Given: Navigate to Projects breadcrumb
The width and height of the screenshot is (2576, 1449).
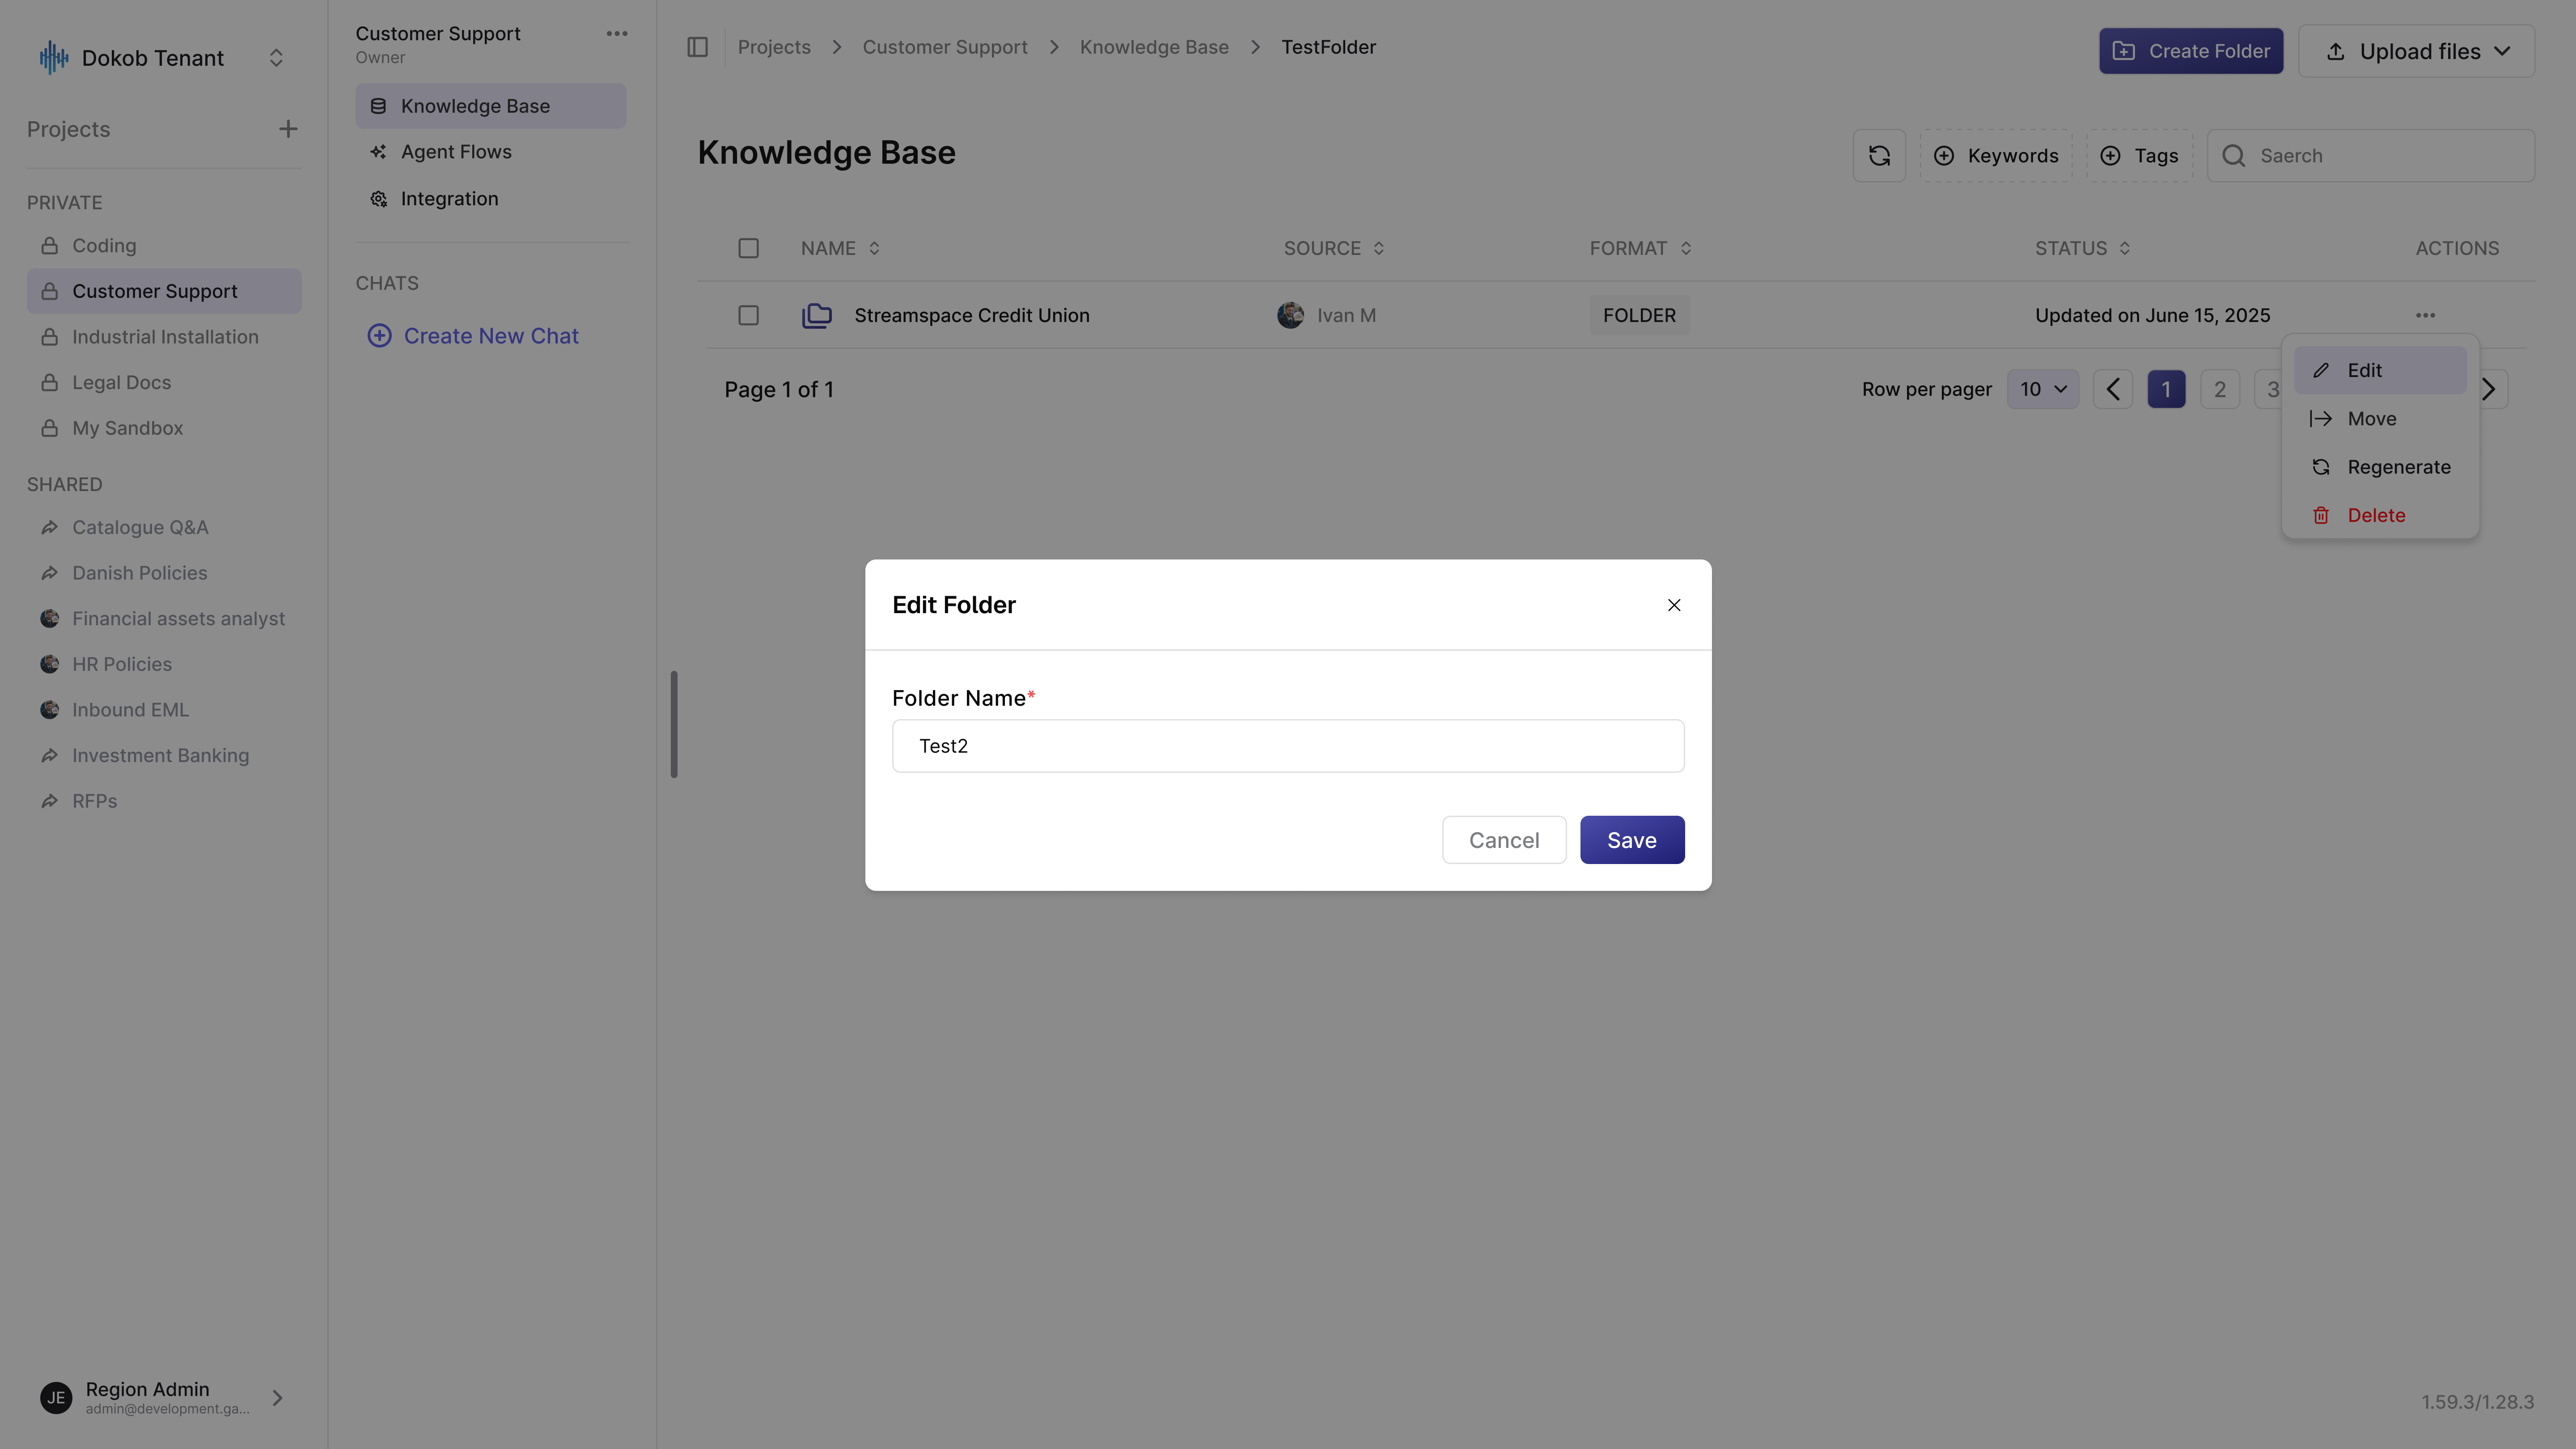Looking at the screenshot, I should [774, 47].
